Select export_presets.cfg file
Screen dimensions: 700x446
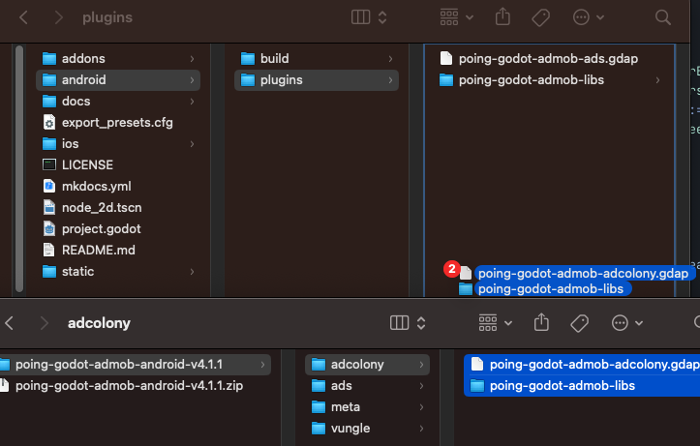[118, 122]
